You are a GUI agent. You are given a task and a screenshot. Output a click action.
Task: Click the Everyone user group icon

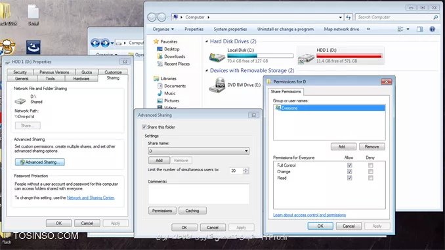coord(278,108)
